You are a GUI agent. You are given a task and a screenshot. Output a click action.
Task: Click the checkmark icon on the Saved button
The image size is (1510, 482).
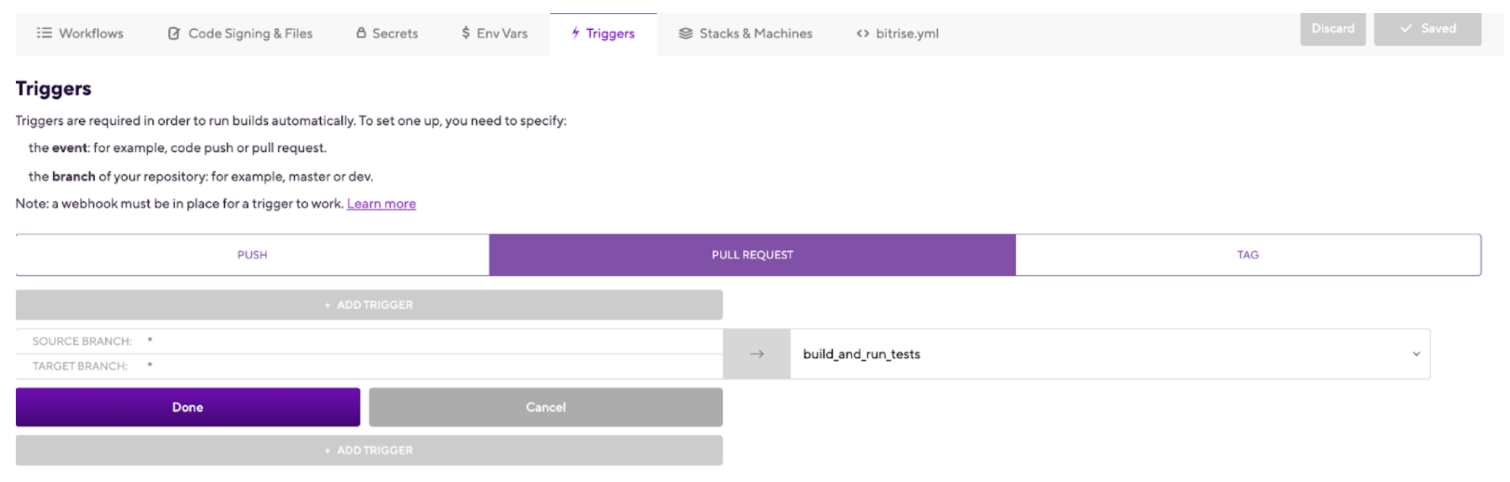pyautogui.click(x=1405, y=28)
